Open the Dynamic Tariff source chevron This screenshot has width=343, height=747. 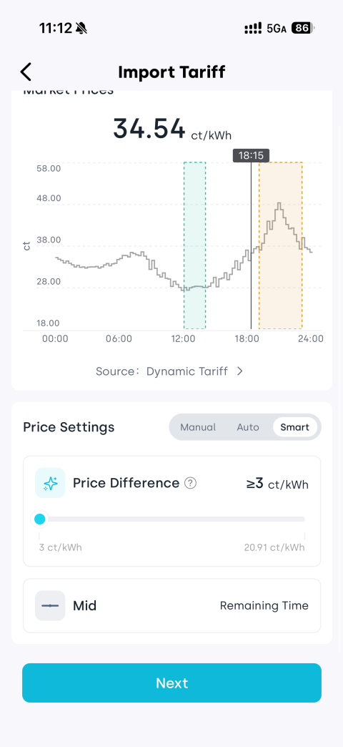pyautogui.click(x=240, y=371)
